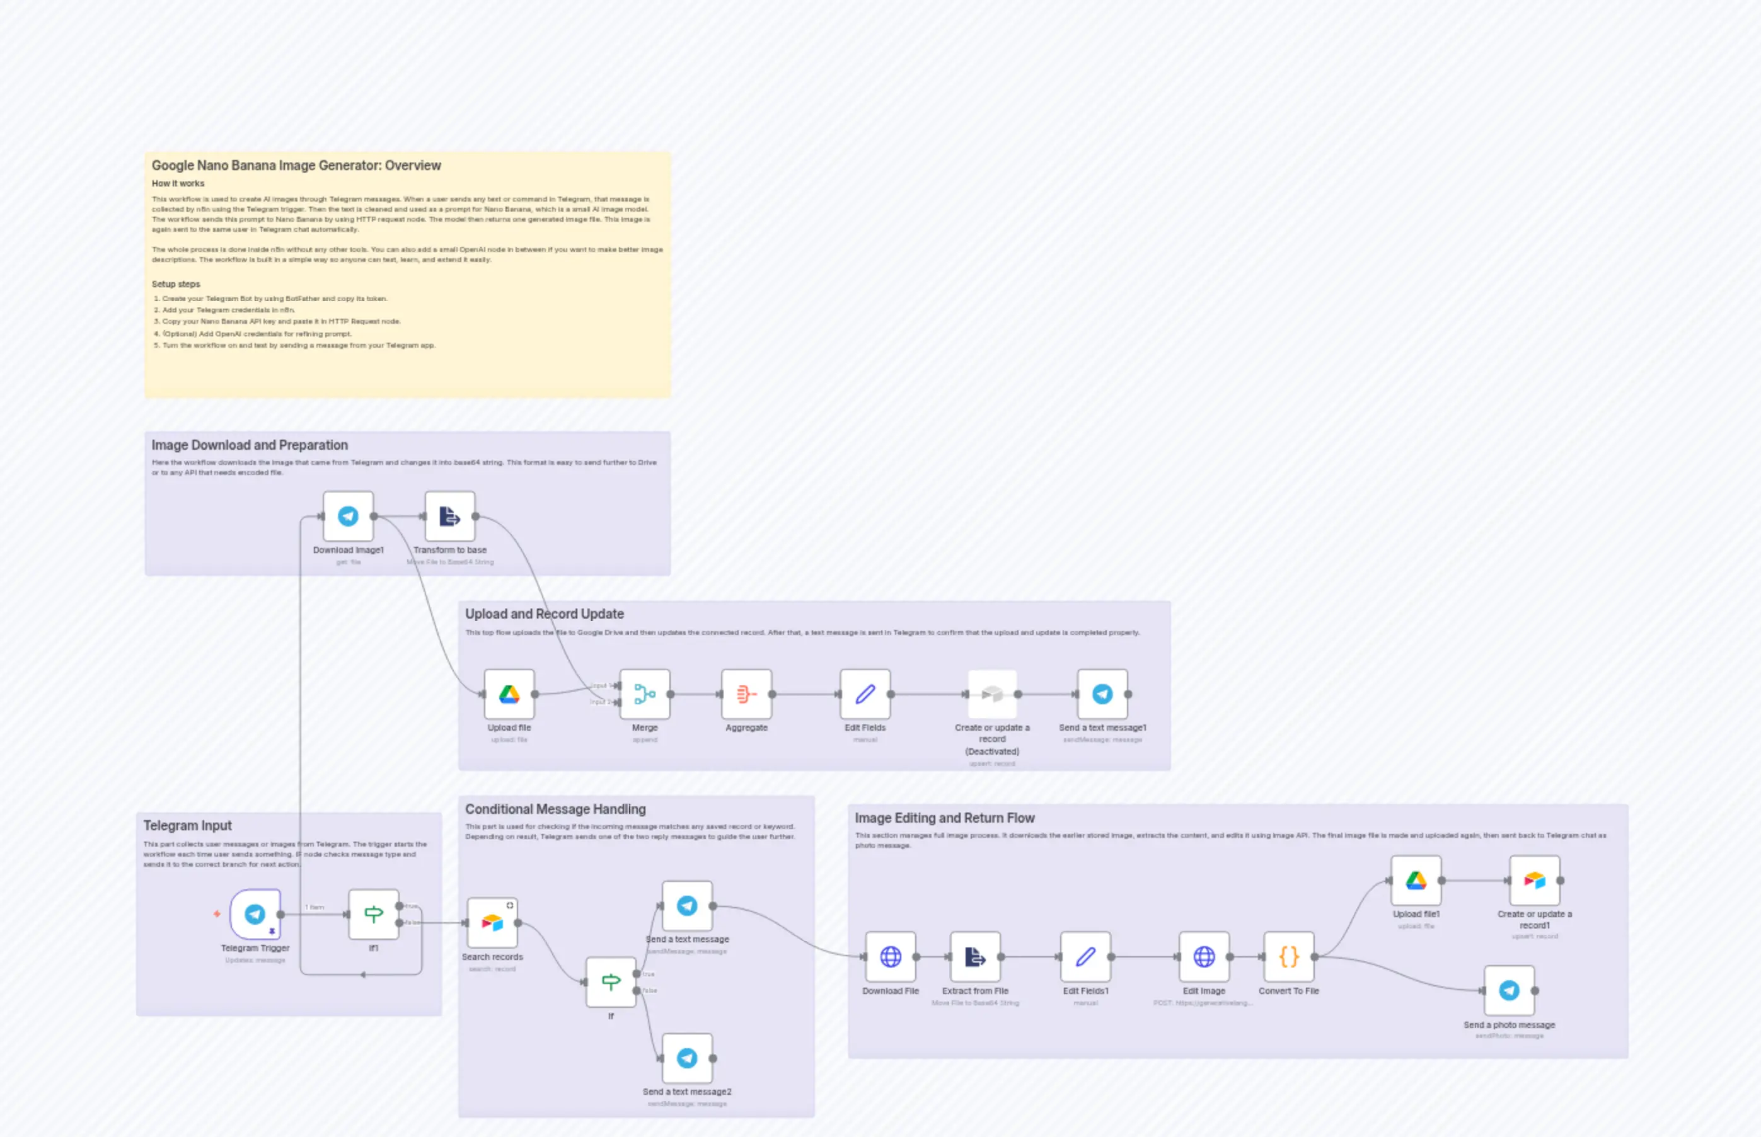Select the Upload file Google Drive icon
Viewport: 1761px width, 1137px height.
[x=509, y=695]
